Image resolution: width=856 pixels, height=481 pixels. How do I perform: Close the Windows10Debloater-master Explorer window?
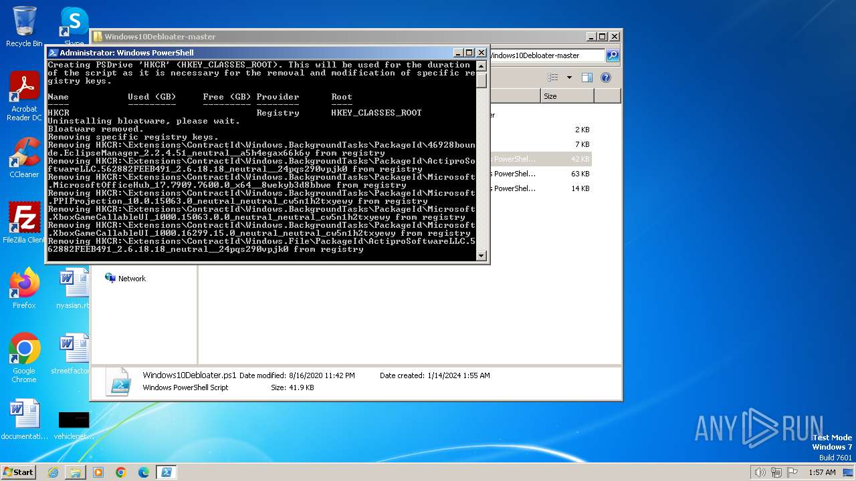pyautogui.click(x=615, y=37)
